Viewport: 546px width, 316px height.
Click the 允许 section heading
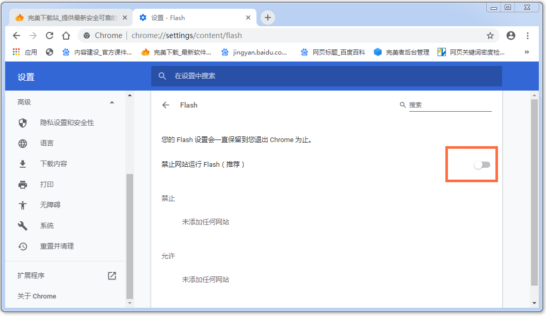pos(168,256)
